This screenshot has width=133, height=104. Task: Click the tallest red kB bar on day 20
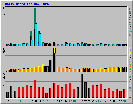82,86
